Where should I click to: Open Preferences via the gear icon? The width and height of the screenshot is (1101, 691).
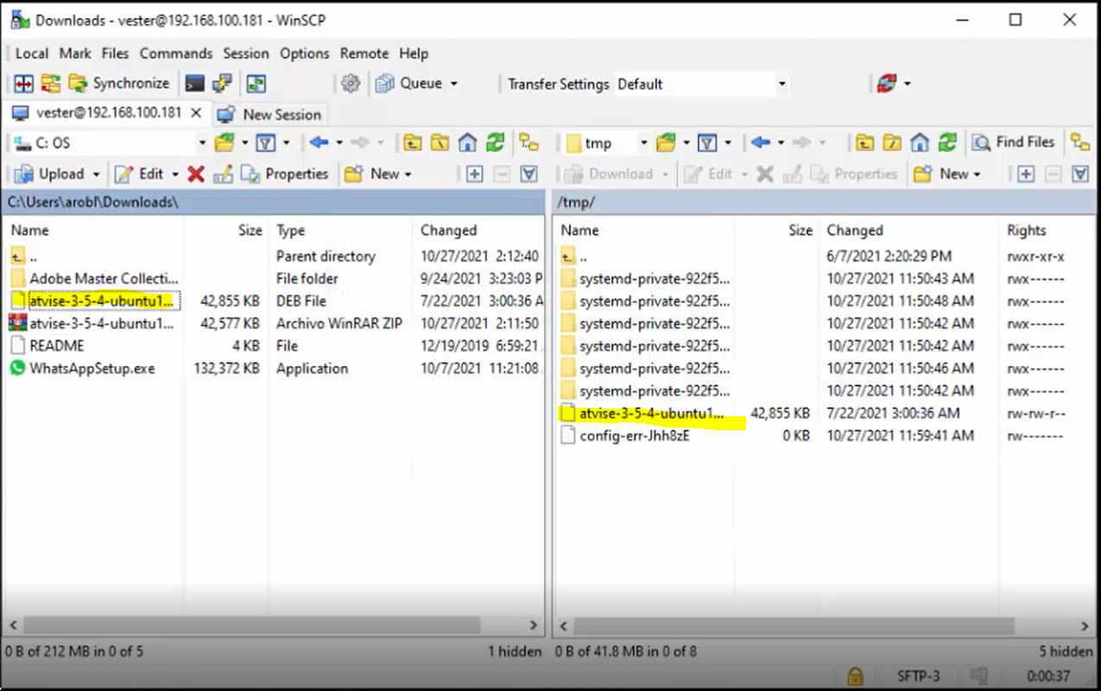350,84
